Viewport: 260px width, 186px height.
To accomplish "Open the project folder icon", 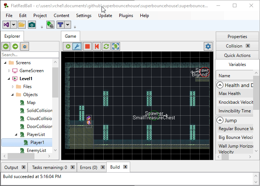I will click(21, 25).
